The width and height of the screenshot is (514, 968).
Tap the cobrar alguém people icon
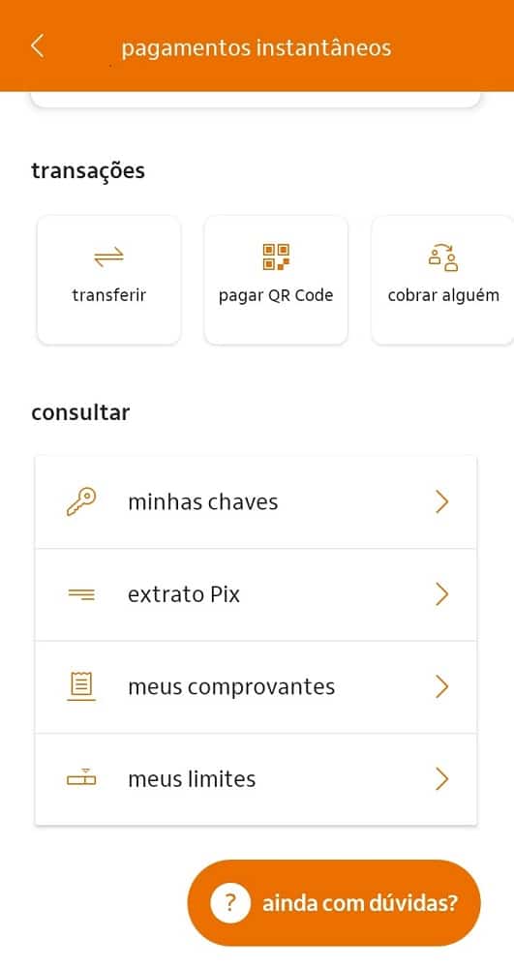pos(443,257)
